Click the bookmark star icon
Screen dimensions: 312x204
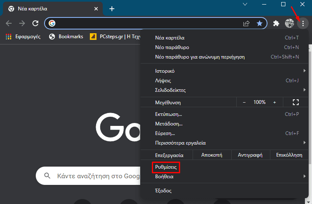[260, 23]
